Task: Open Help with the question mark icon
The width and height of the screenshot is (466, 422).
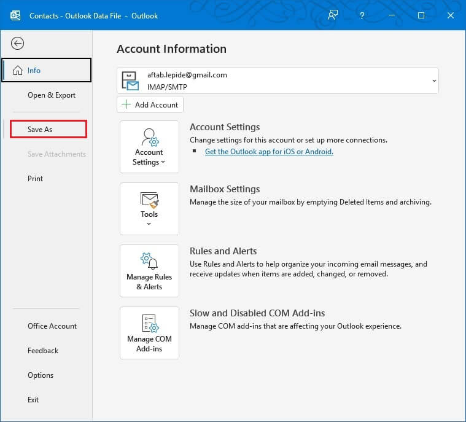Action: click(x=362, y=15)
